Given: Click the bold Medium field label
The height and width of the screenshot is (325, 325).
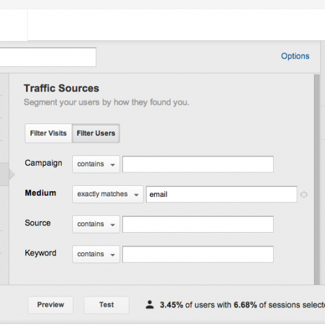Looking at the screenshot, I should (40, 193).
